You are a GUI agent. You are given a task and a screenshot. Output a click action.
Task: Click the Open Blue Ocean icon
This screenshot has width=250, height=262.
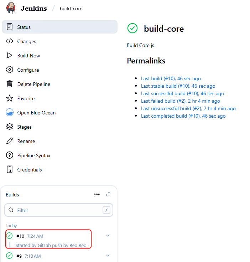click(x=10, y=113)
